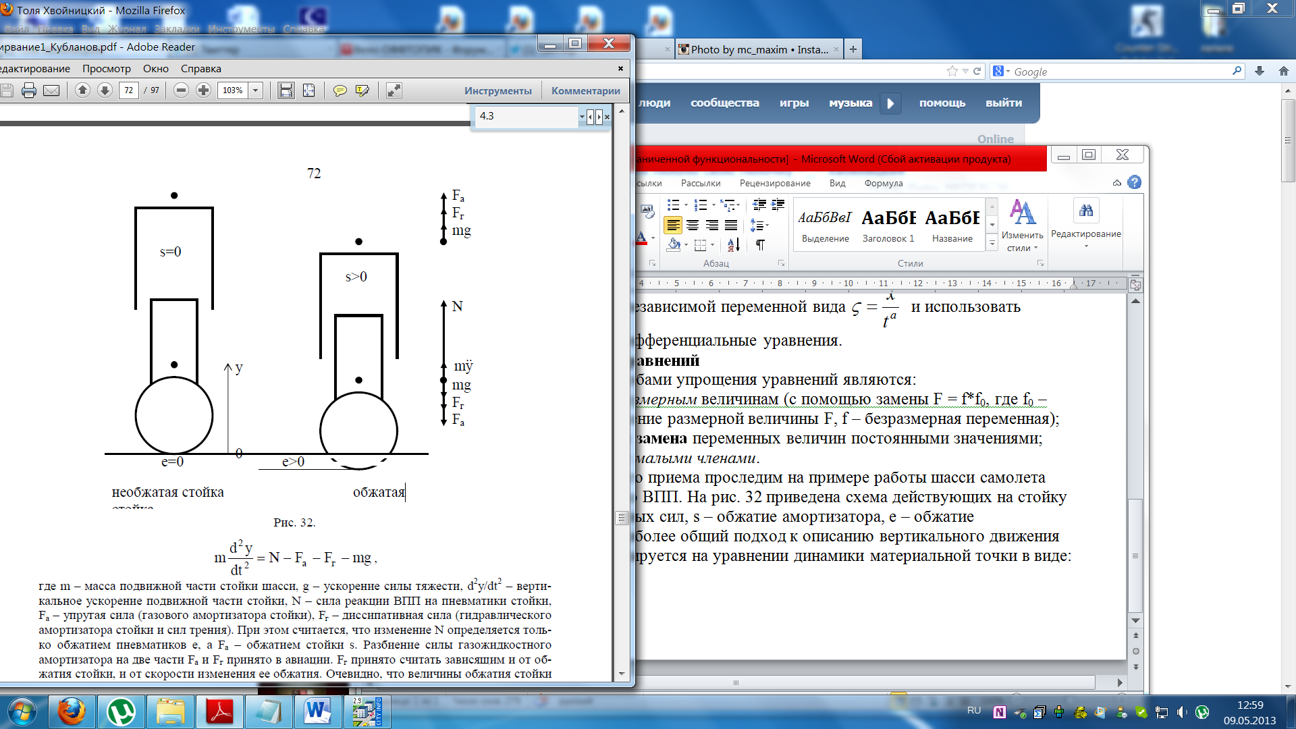Apply the Название style in Word

click(x=952, y=225)
